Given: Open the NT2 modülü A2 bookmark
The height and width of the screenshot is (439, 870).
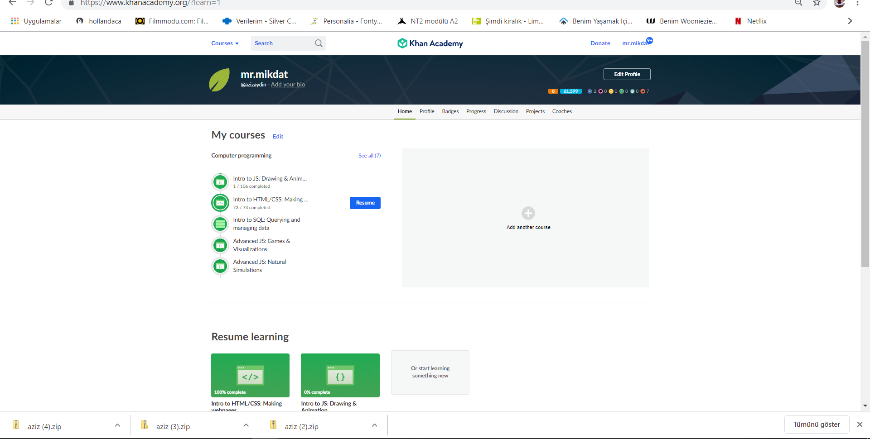Looking at the screenshot, I should coord(427,21).
